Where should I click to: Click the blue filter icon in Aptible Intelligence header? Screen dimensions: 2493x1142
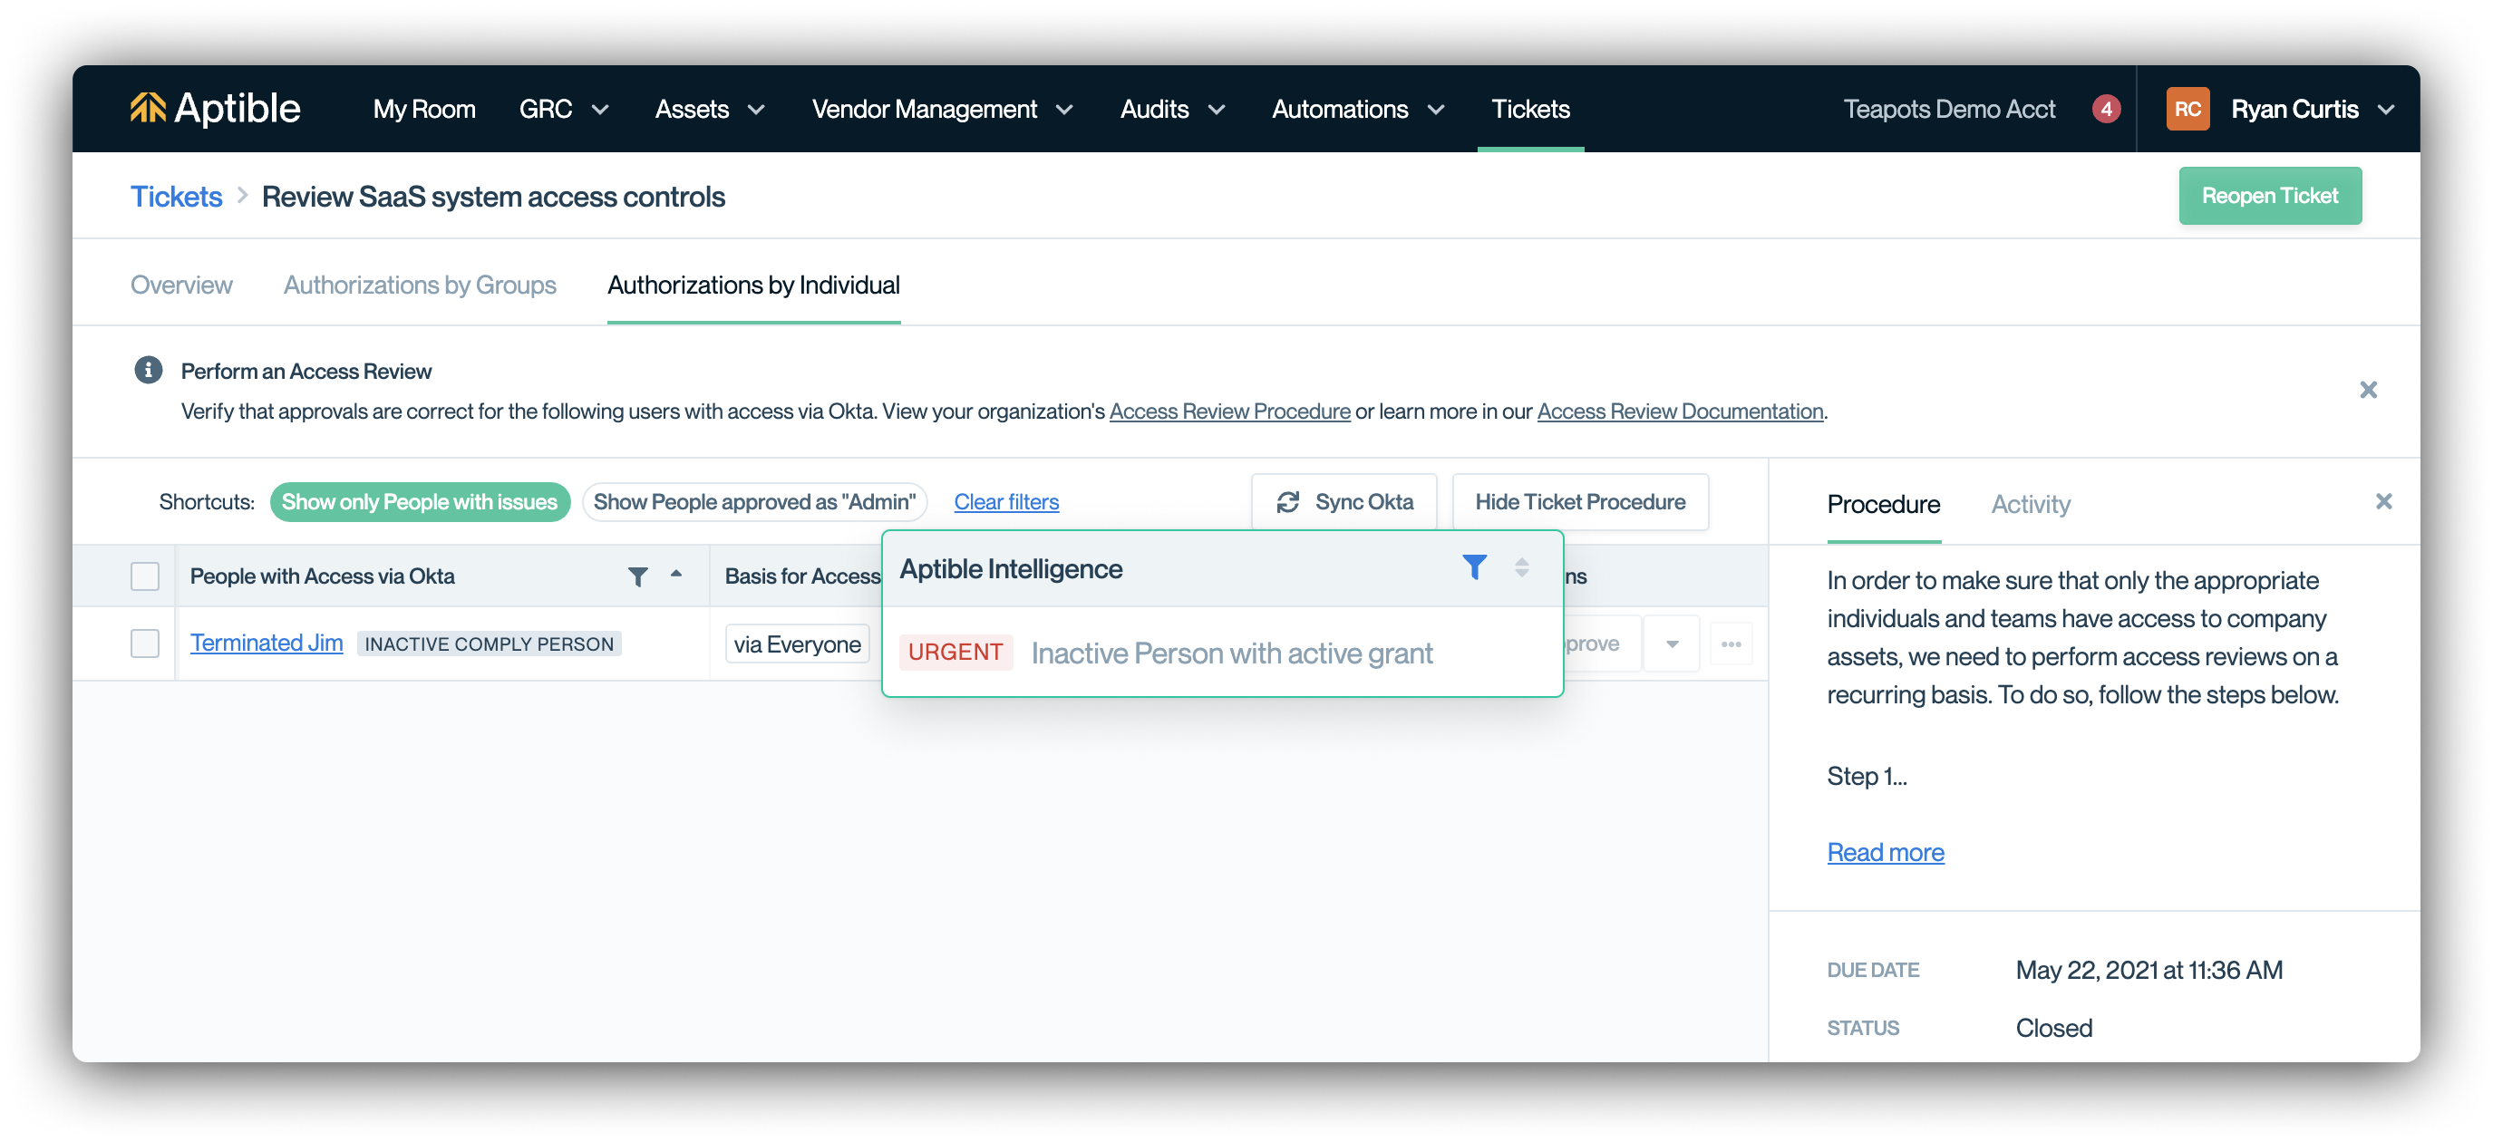[x=1474, y=567]
